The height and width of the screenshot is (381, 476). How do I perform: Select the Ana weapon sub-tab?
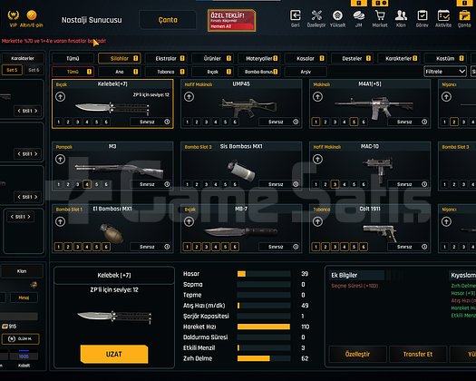coord(120,72)
